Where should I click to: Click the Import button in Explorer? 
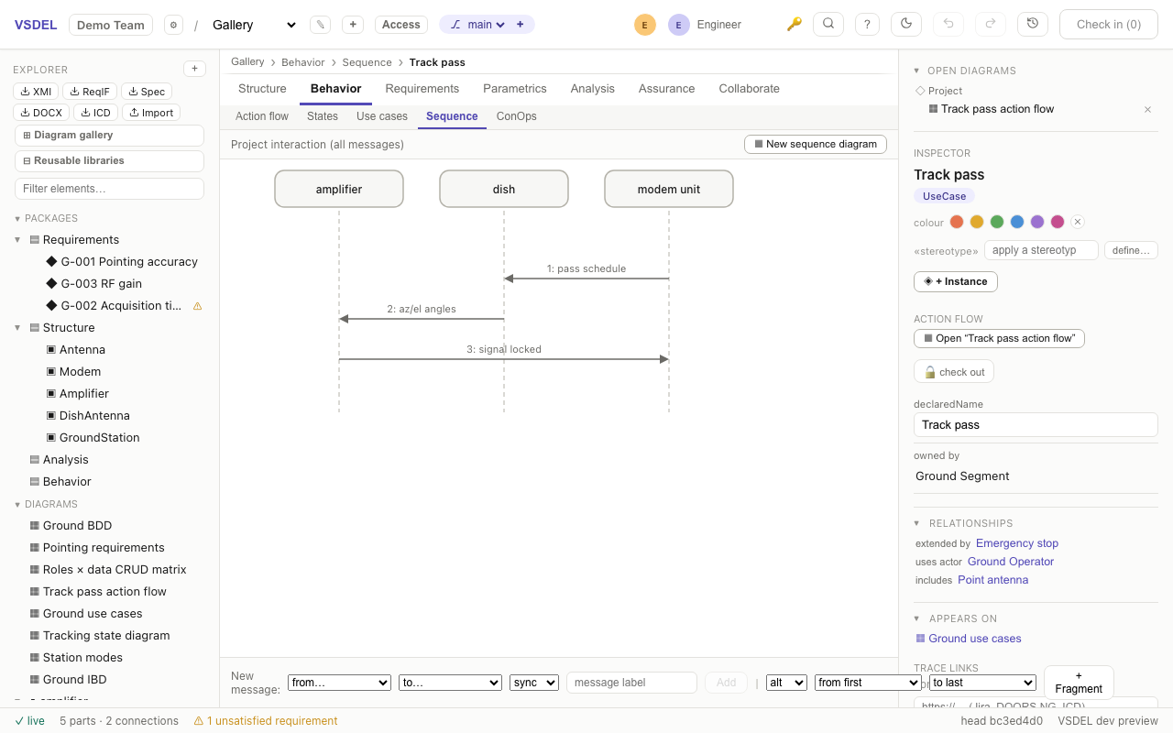click(150, 113)
